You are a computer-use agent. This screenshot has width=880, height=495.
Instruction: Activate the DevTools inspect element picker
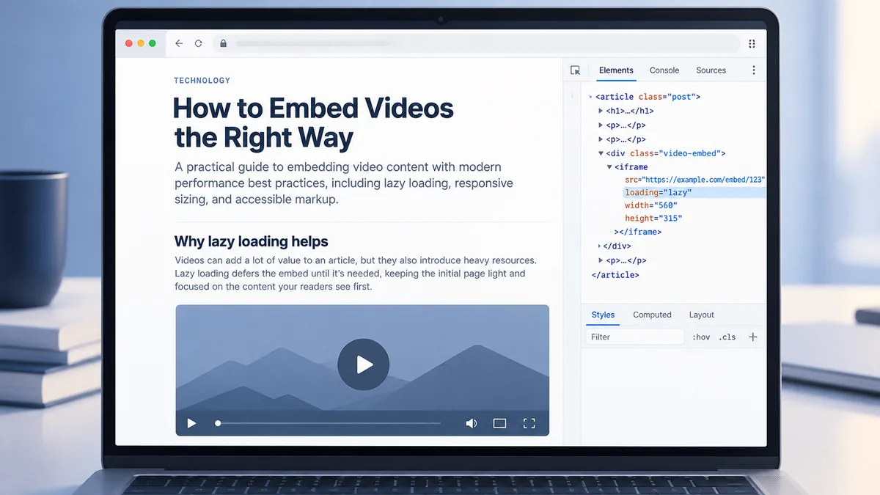576,70
